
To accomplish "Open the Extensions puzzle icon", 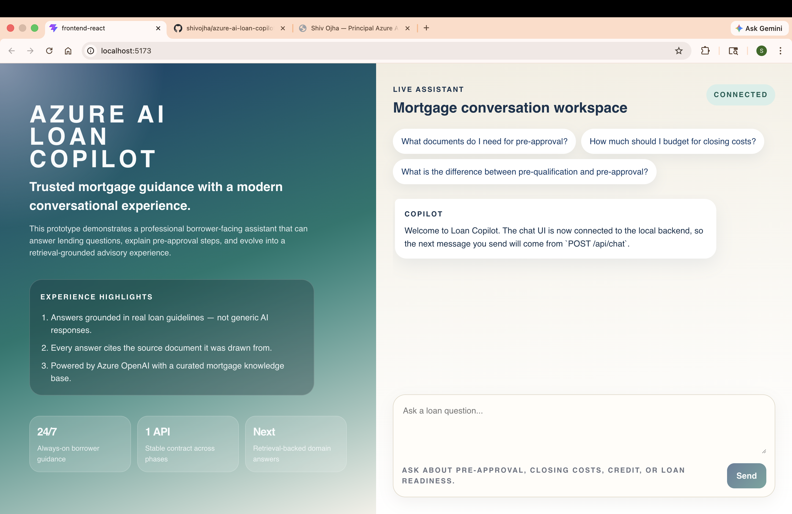I will click(705, 51).
